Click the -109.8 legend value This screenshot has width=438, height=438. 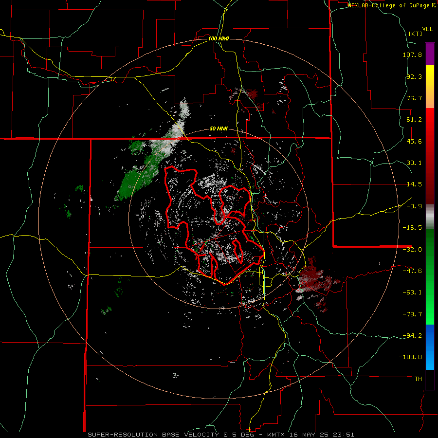pos(410,357)
